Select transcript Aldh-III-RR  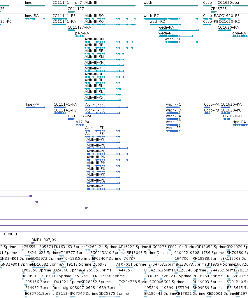pyautogui.click(x=104, y=65)
